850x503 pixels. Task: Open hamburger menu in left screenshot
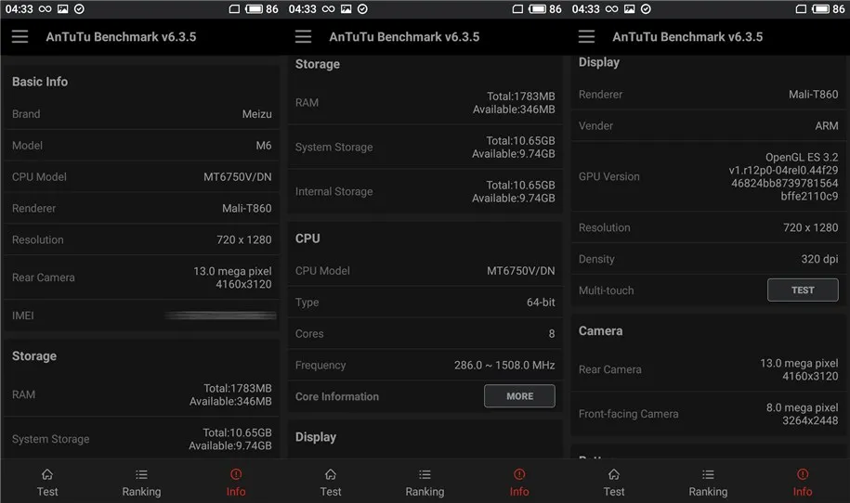click(x=20, y=37)
